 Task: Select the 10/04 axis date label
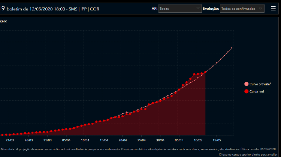(x=85, y=141)
